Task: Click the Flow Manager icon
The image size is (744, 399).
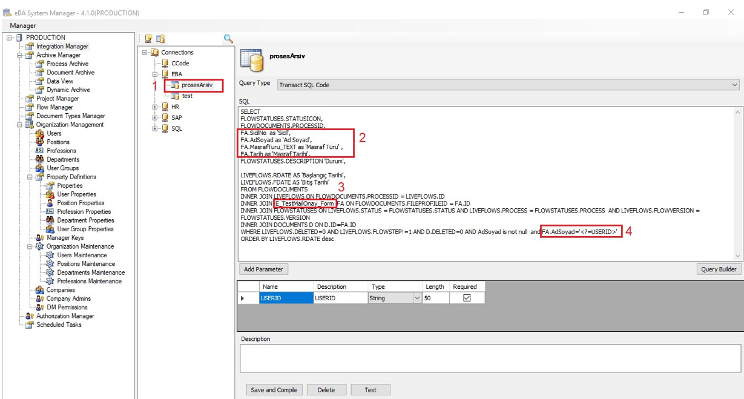Action: tap(29, 107)
